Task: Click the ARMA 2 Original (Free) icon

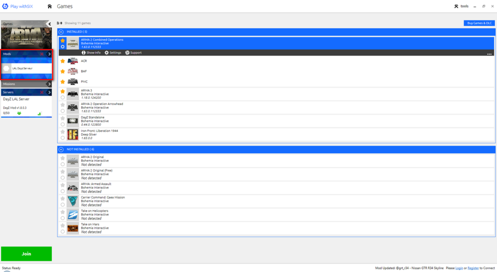Action: pos(73,175)
